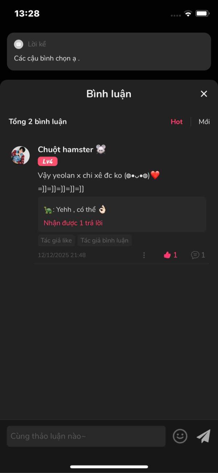Screen dimensions: 218x473
Task: Tap the "Tác giả bình luận" tag
Action: 104,240
